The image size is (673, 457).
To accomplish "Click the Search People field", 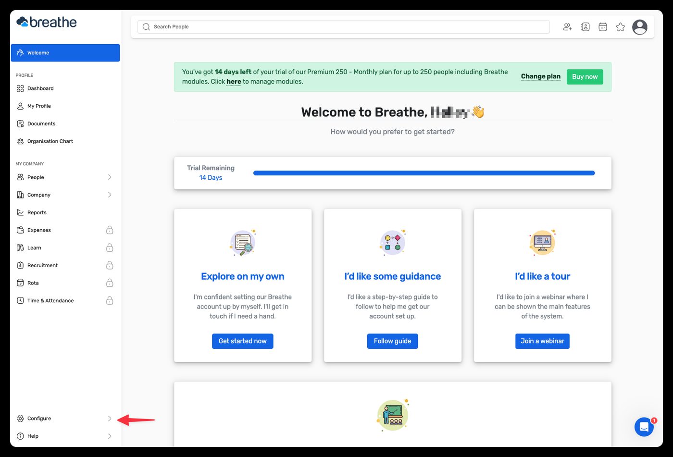I will pos(344,27).
